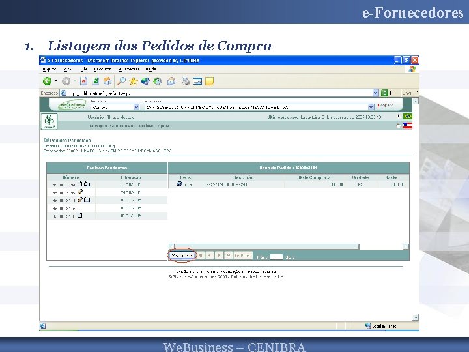Select the Portuguese language radio button
Screen dimensions: 469x352
click(398, 116)
